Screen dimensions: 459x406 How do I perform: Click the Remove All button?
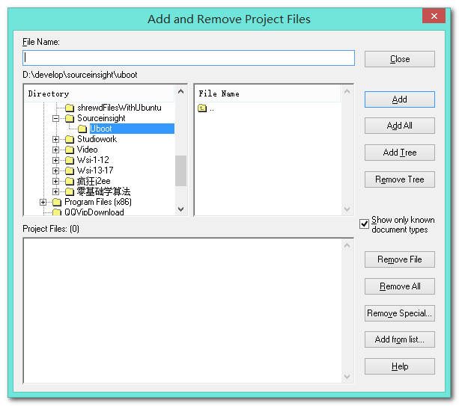399,286
